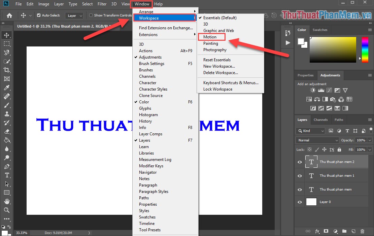Open the Brightness/Contrast adjustment icon
Image resolution: width=374 pixels, height=236 pixels.
point(312,90)
